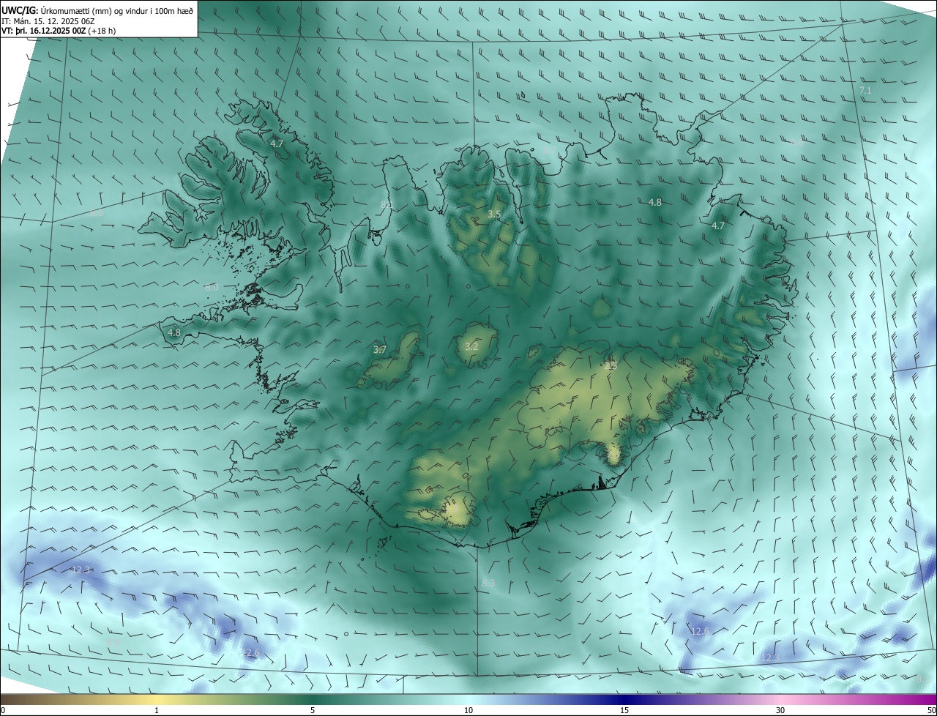Click the color scale tick labeled 10

click(468, 710)
